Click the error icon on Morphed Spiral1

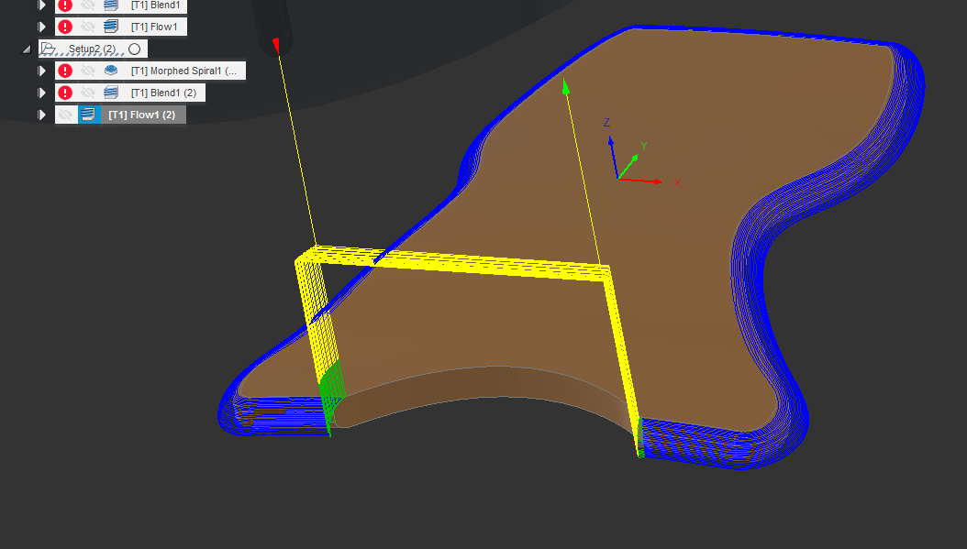click(x=64, y=71)
